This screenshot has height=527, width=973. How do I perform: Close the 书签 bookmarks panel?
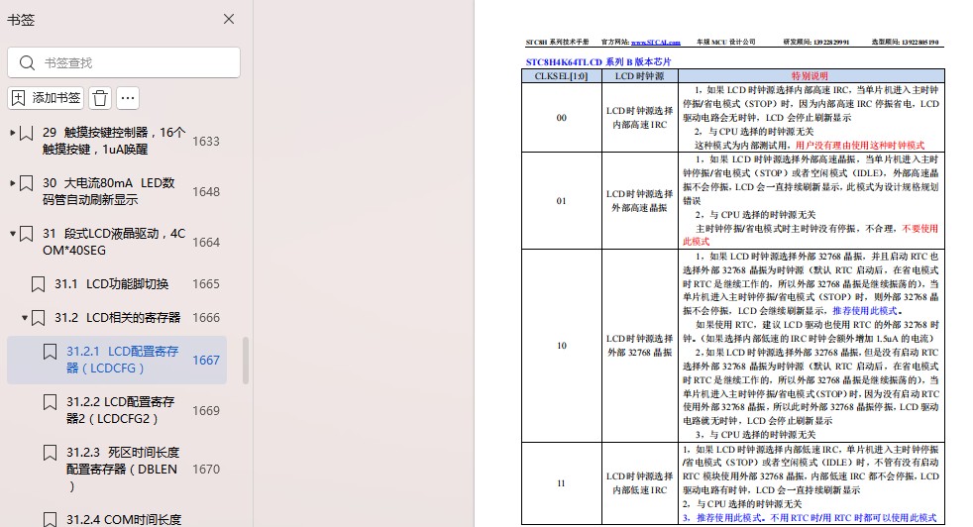click(x=229, y=19)
